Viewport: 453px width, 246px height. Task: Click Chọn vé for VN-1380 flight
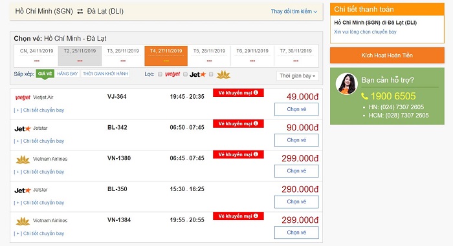pyautogui.click(x=296, y=171)
